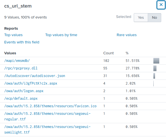
Task: Filter by favicon.ico resource value
Action: (50, 106)
